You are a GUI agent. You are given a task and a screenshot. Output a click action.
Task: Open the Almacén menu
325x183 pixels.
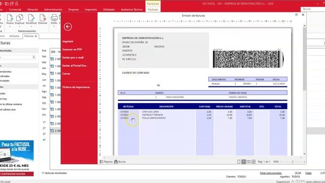pyautogui.click(x=32, y=10)
